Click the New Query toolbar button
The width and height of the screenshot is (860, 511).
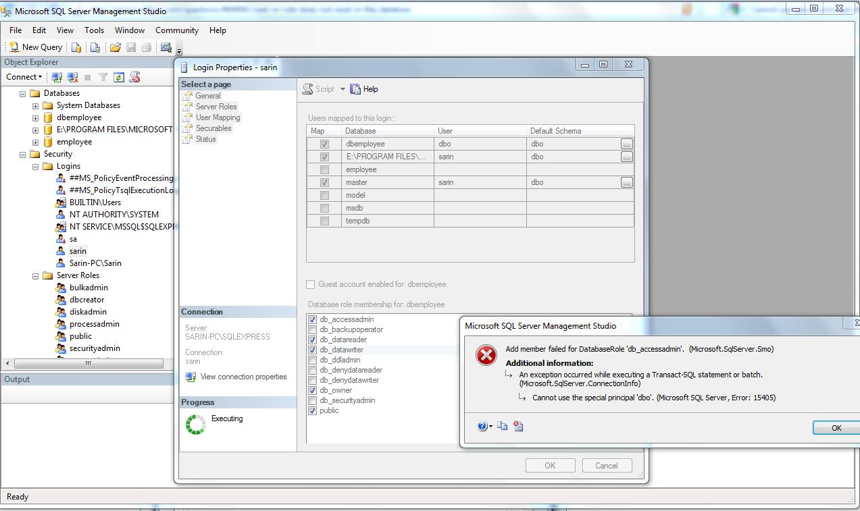36,47
